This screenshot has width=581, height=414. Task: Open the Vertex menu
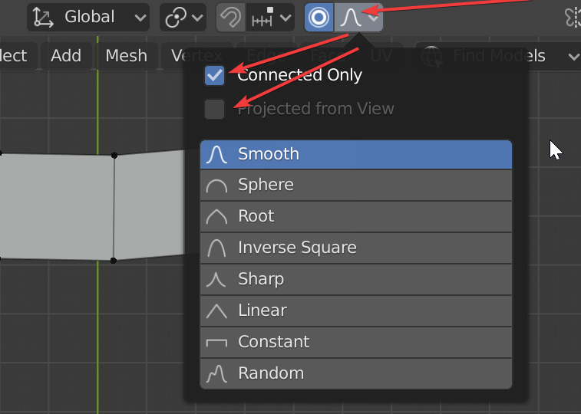[x=196, y=56]
